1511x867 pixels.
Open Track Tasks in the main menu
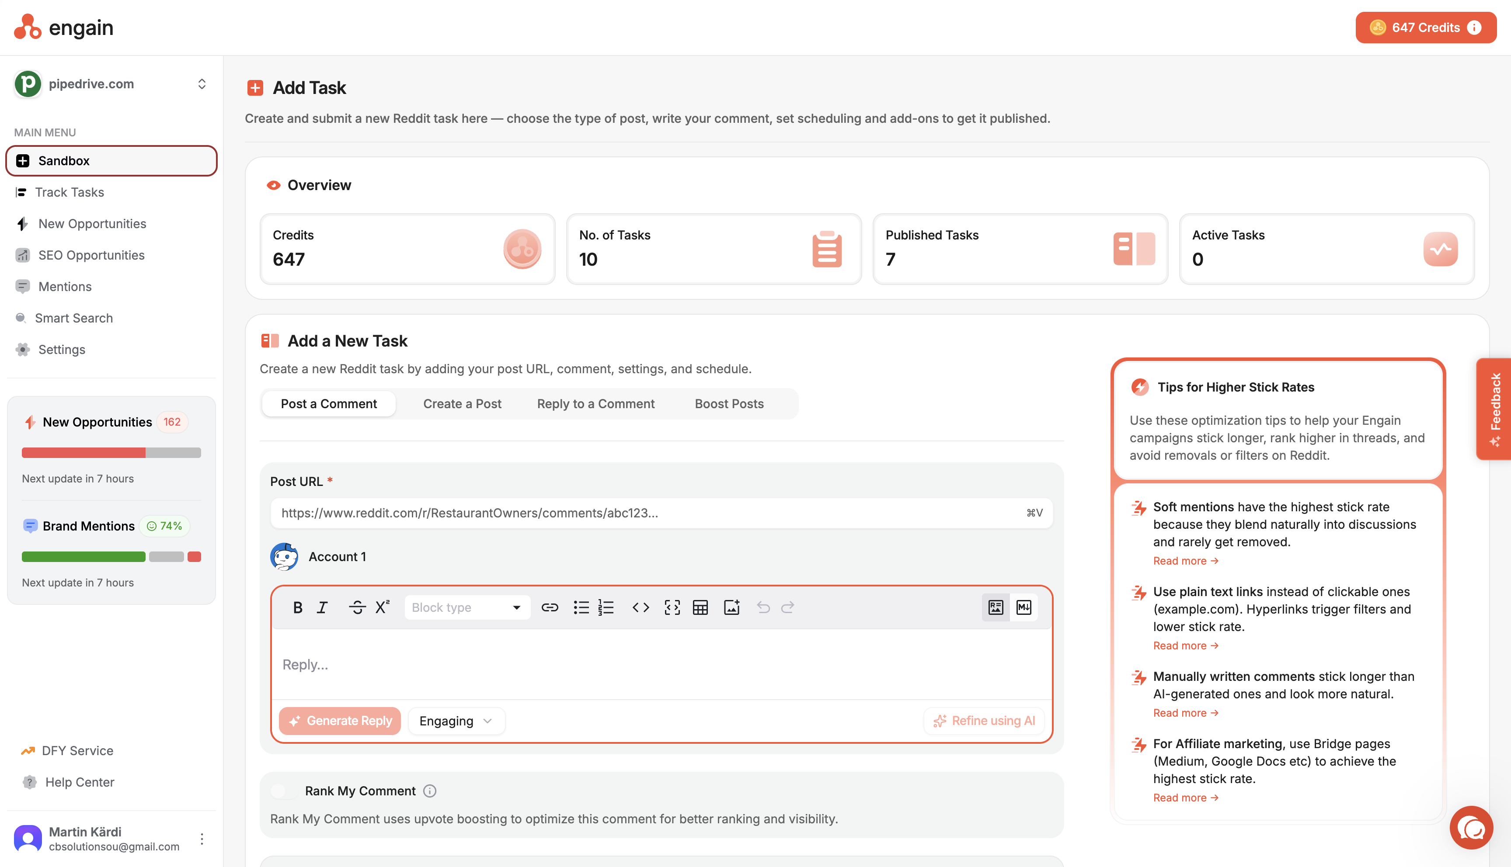tap(70, 192)
